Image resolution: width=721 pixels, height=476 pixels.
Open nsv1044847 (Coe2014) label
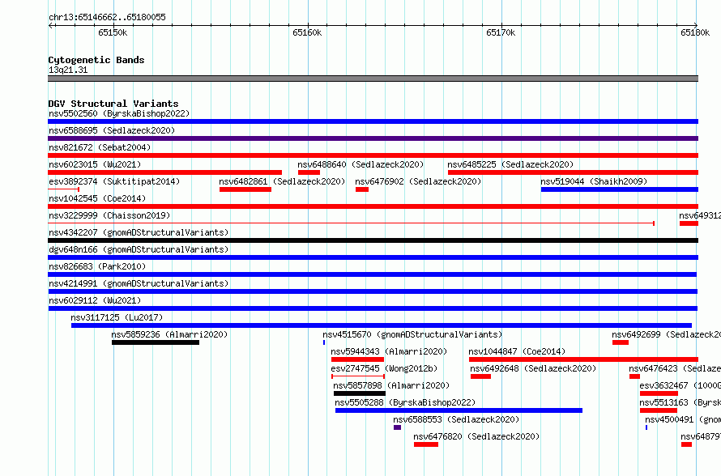pos(517,351)
